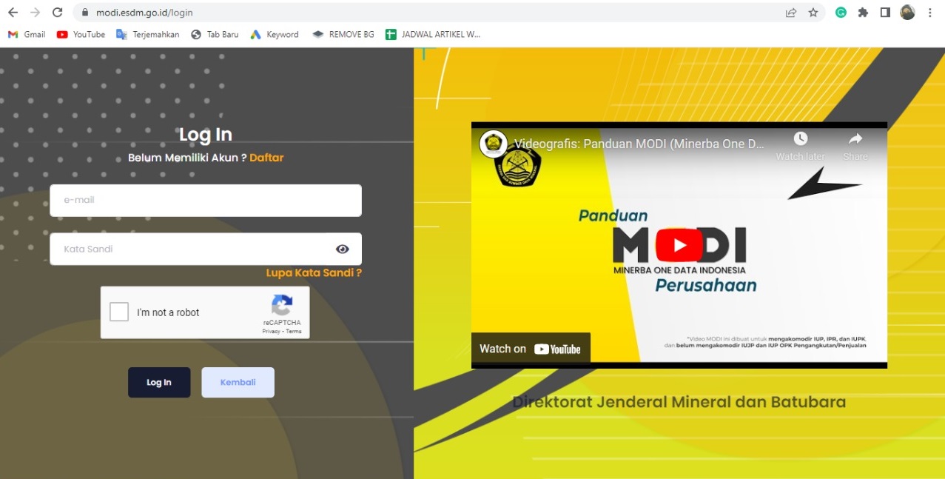The height and width of the screenshot is (479, 945).
Task: Check the I'm not a robot box
Action: (119, 312)
